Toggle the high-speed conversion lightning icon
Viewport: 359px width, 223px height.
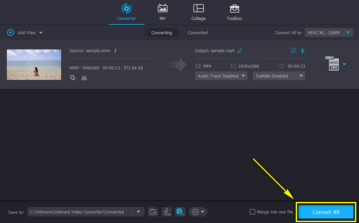click(166, 212)
